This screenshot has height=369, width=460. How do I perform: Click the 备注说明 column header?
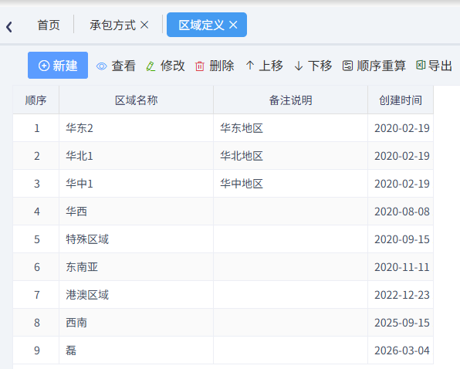click(x=290, y=100)
